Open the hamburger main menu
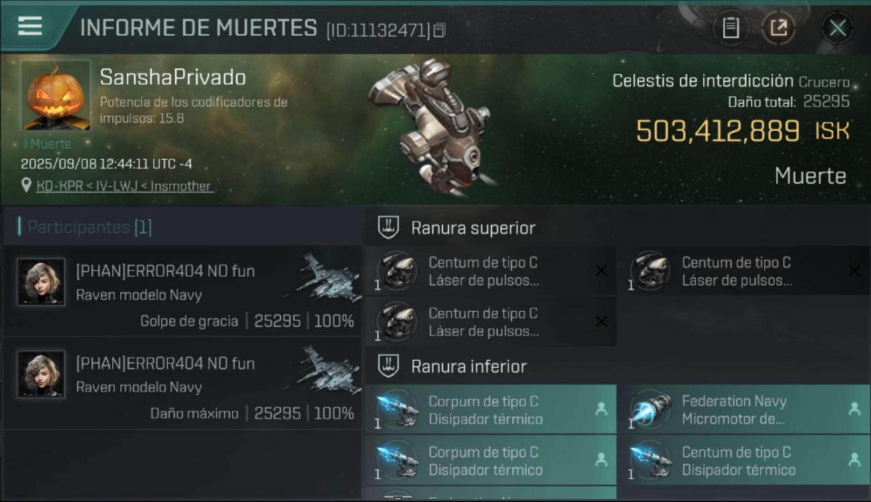Viewport: 871px width, 502px height. click(x=29, y=26)
